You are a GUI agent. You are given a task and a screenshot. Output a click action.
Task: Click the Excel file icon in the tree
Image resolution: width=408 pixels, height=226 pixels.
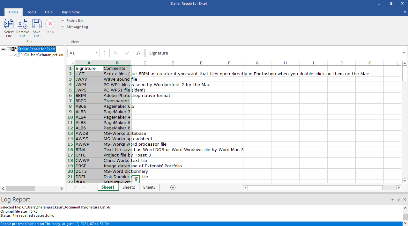click(20, 55)
